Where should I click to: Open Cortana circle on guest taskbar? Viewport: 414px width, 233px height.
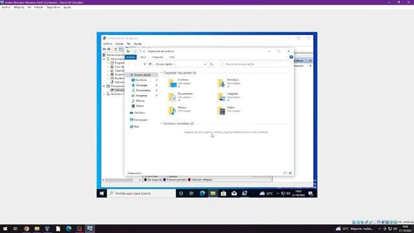(181, 194)
